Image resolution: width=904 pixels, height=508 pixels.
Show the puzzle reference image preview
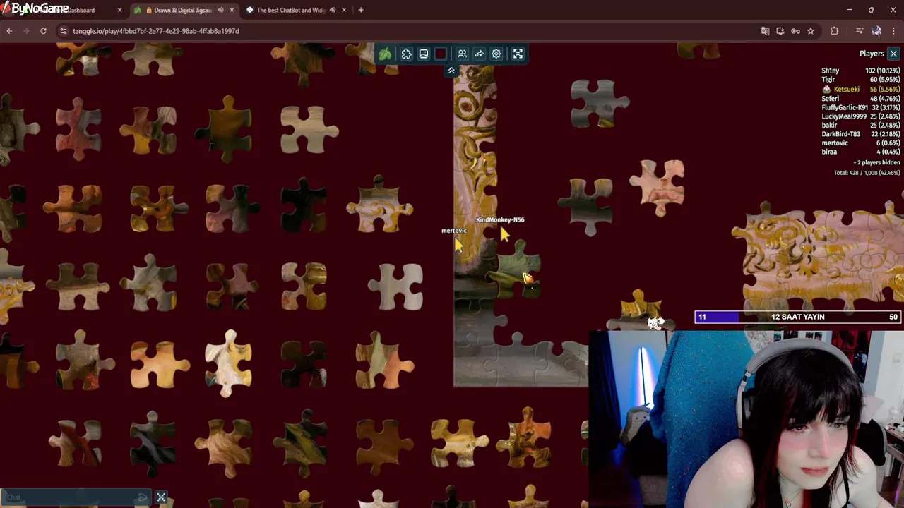[x=424, y=54]
